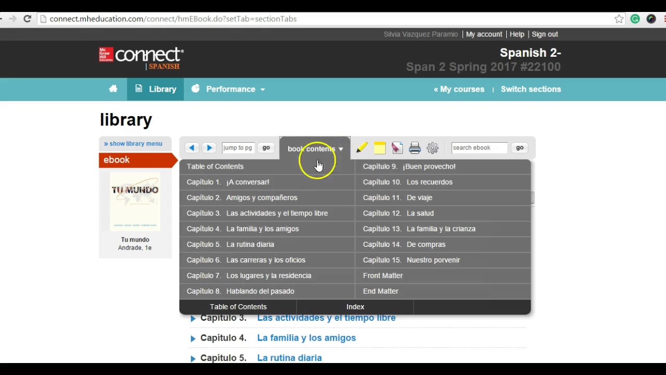Click Index in the menu footer
Image resolution: width=666 pixels, height=375 pixels.
tap(355, 307)
